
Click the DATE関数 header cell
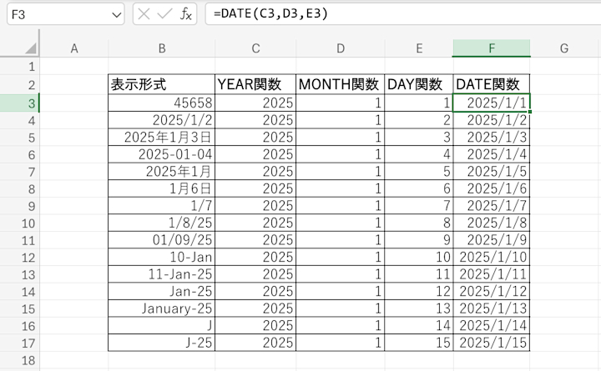[x=492, y=84]
